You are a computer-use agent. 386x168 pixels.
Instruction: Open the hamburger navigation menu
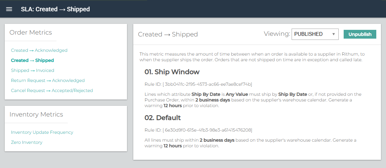click(x=9, y=9)
